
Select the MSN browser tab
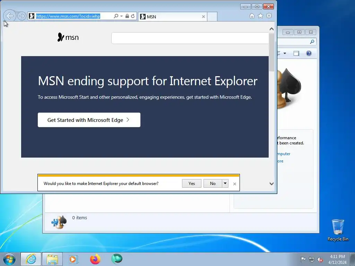tap(173, 17)
